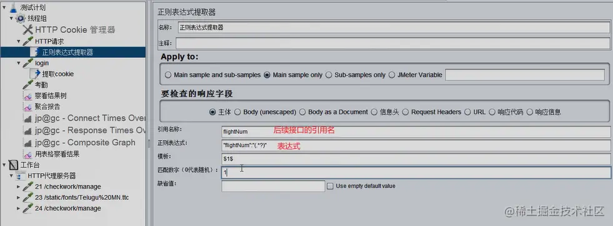Select Body as a Document option
The image size is (613, 226).
[302, 112]
